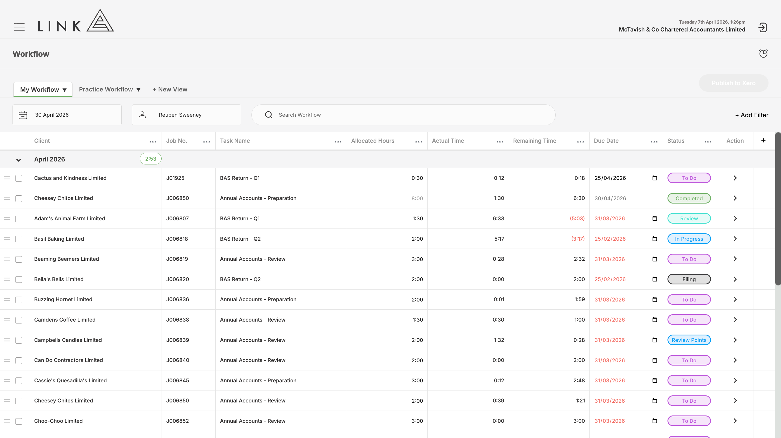
Task: Open action chevron for Cactus and Kindness row
Action: click(735, 178)
